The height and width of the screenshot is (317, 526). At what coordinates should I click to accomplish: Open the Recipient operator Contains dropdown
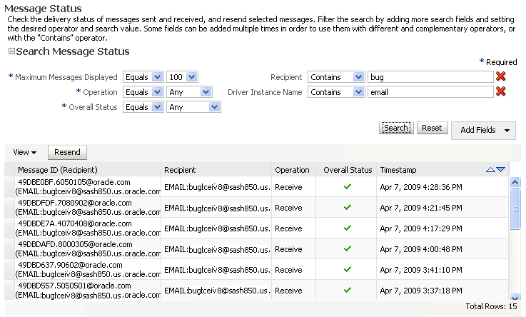pos(336,76)
